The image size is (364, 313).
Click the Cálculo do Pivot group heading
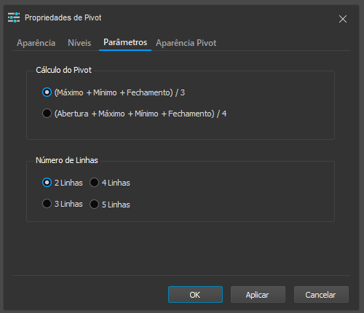pos(63,70)
